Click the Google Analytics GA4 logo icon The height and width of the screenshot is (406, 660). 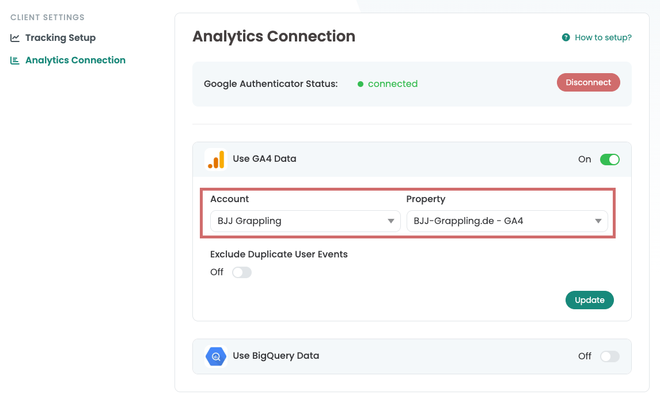point(216,160)
